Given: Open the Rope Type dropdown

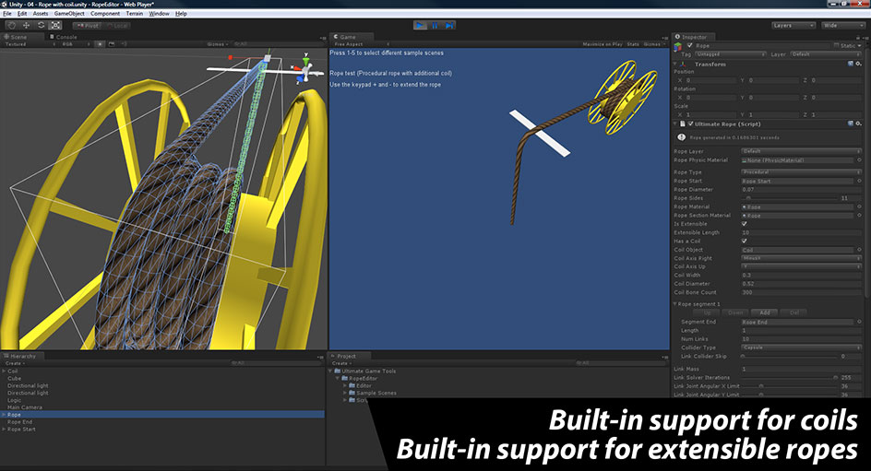Looking at the screenshot, I should point(802,172).
